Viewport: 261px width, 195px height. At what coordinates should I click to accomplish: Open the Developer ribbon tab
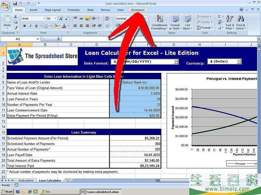[x=138, y=10]
